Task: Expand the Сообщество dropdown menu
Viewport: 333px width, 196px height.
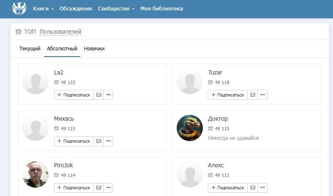Action: tap(116, 9)
